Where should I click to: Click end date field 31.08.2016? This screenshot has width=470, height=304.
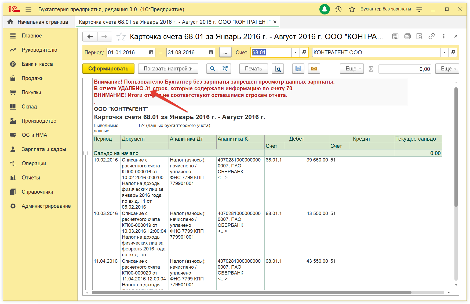click(x=187, y=52)
